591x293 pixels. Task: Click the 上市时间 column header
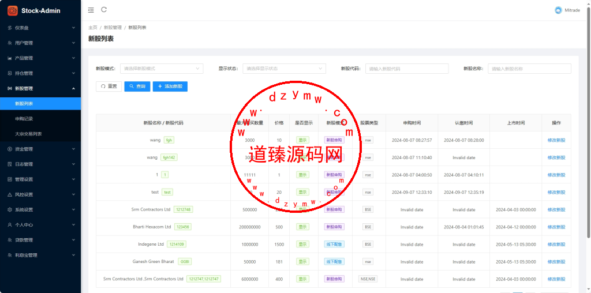[x=515, y=123]
